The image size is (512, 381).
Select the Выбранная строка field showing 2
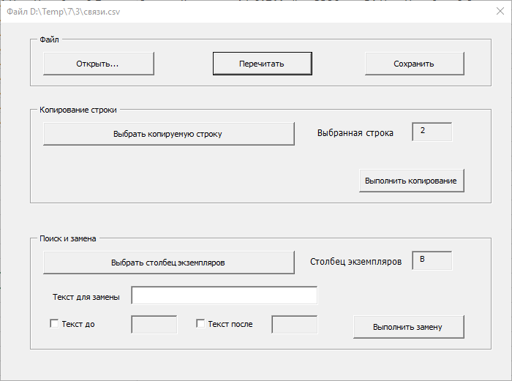point(432,132)
